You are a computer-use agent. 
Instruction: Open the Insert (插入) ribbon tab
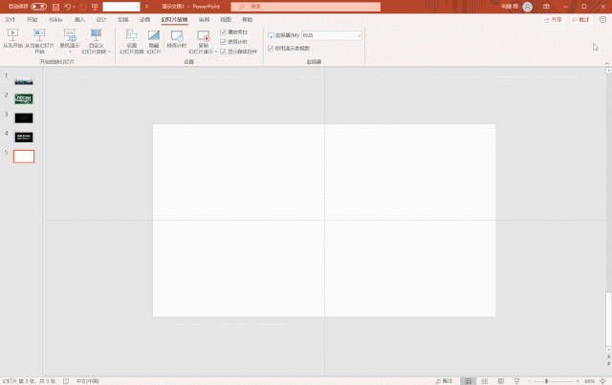79,19
